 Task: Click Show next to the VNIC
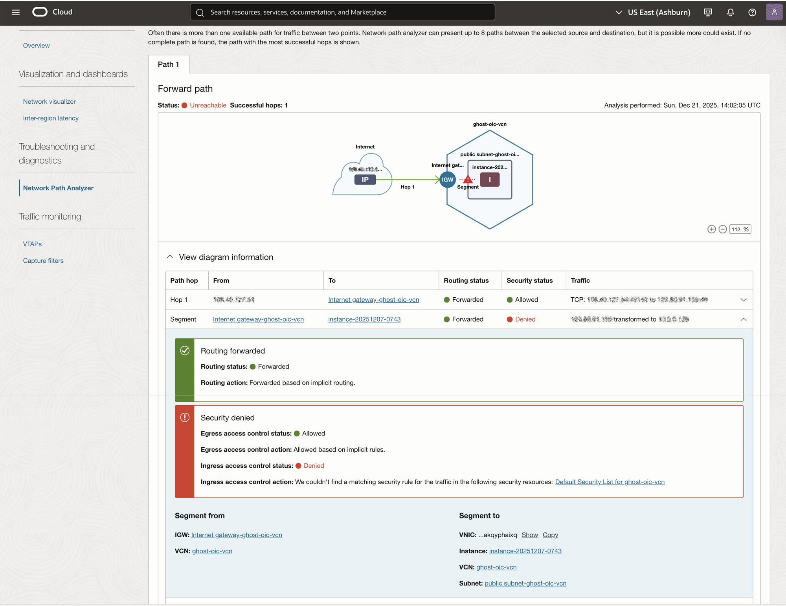click(529, 535)
